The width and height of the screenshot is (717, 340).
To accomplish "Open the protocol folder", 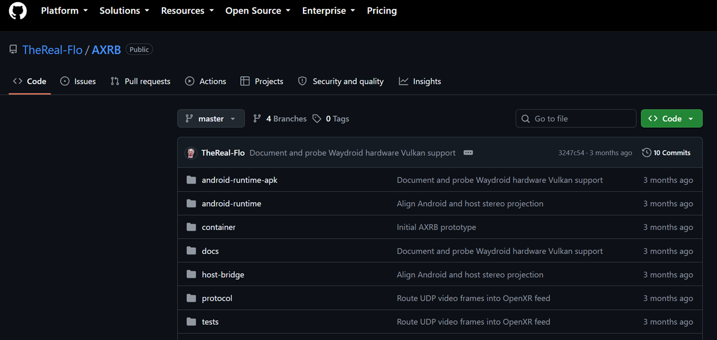I will [x=217, y=298].
